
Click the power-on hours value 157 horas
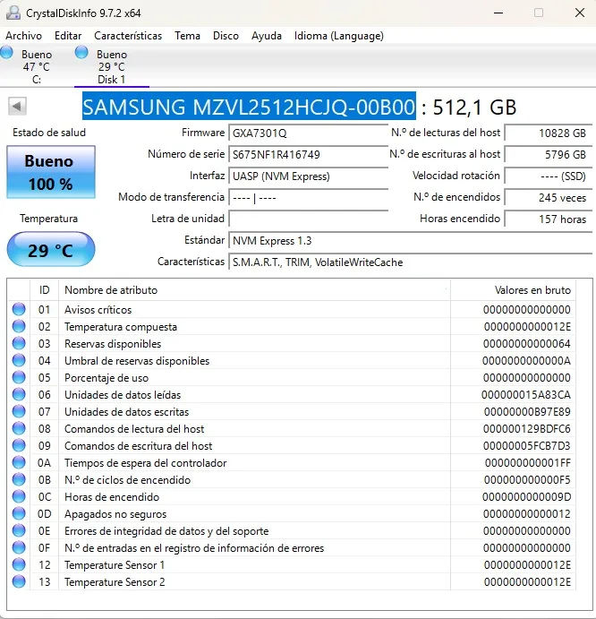pos(549,219)
